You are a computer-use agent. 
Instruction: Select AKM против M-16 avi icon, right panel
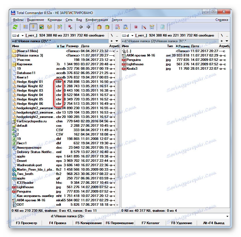click(x=124, y=55)
